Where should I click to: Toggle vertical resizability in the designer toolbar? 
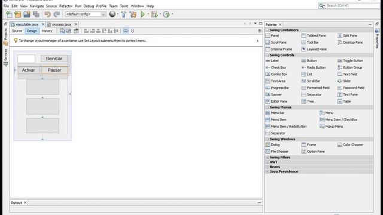click(x=133, y=31)
